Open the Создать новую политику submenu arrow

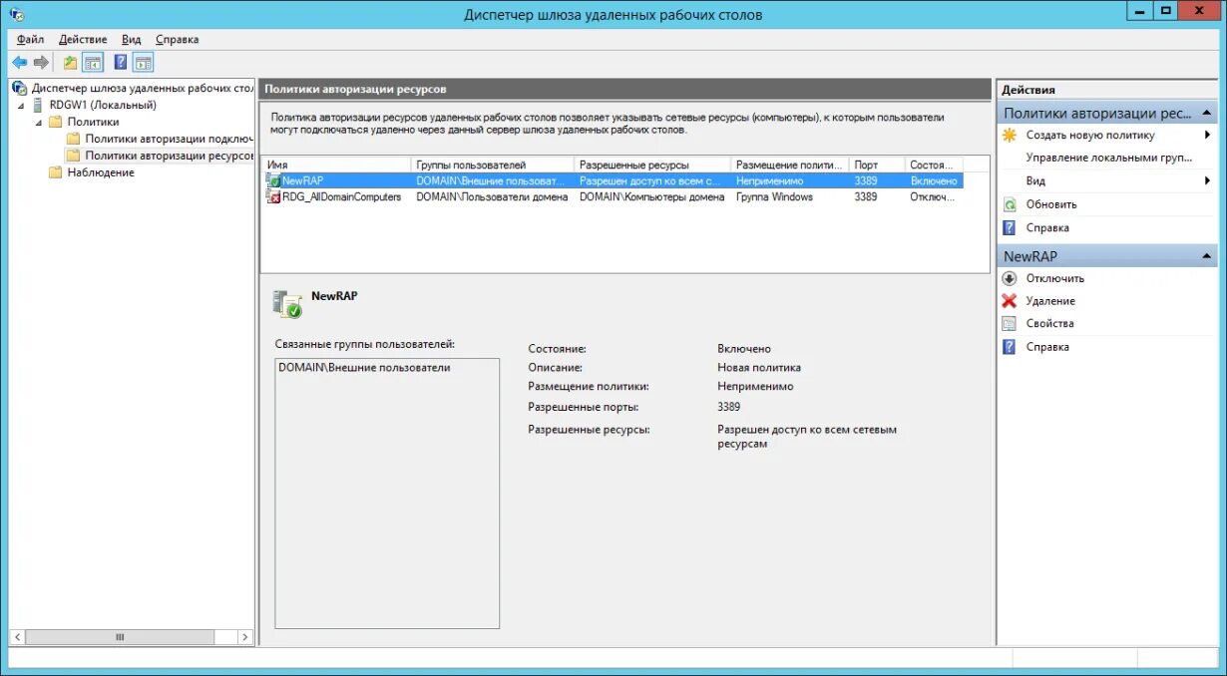1208,135
